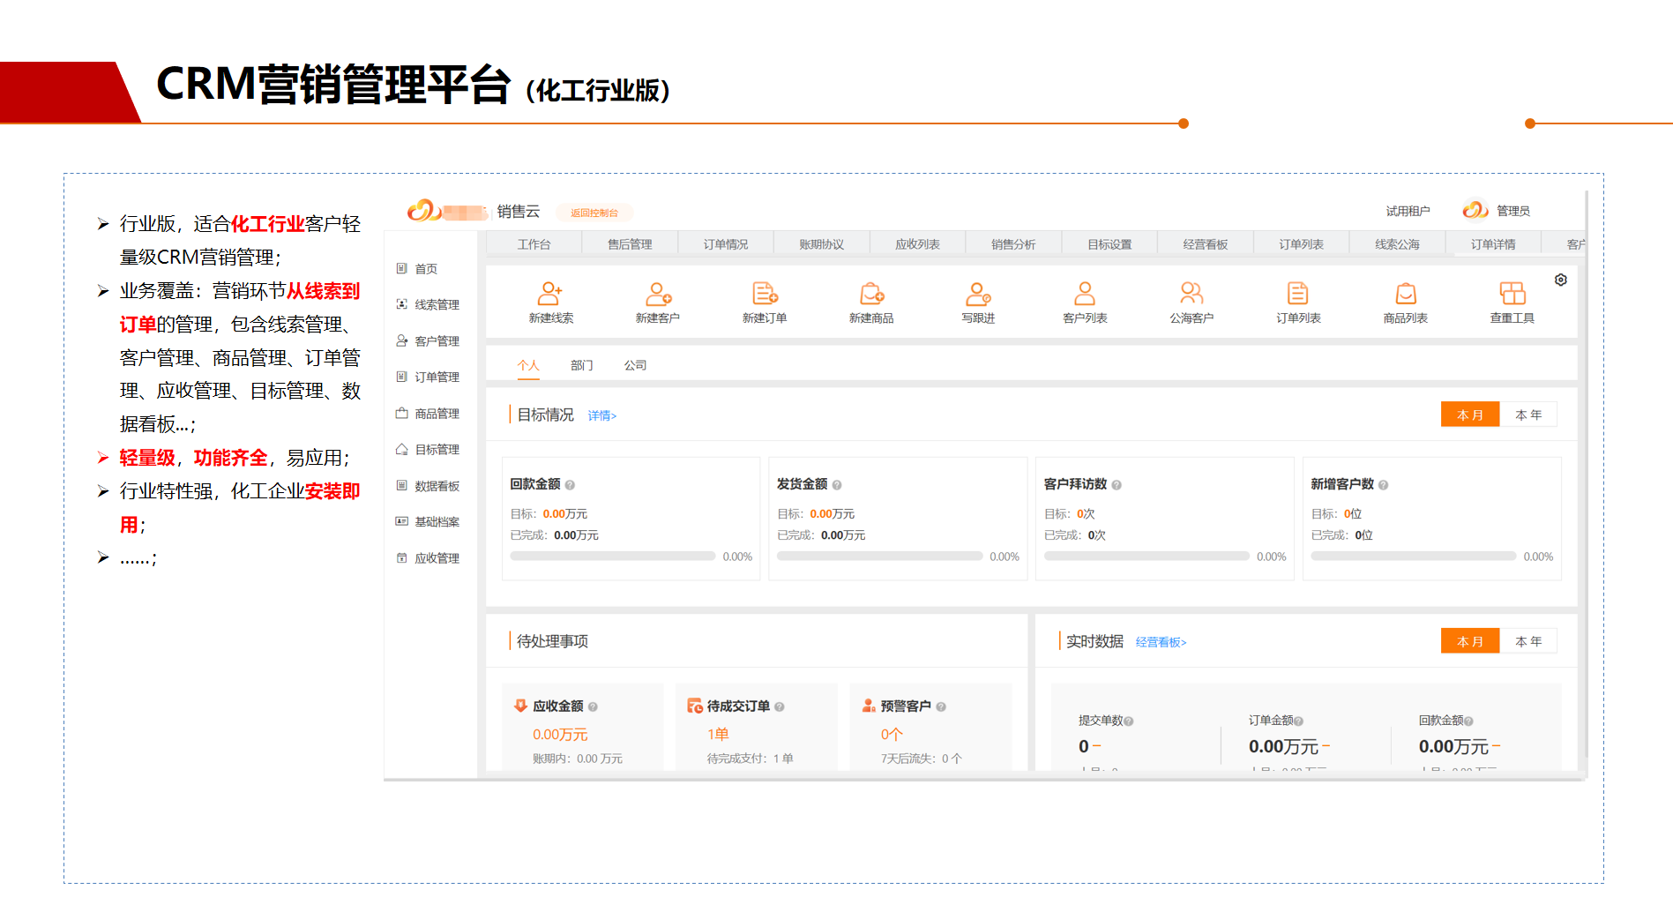Click the 回款金额 progress bar
This screenshot has height=897, width=1673.
[613, 557]
